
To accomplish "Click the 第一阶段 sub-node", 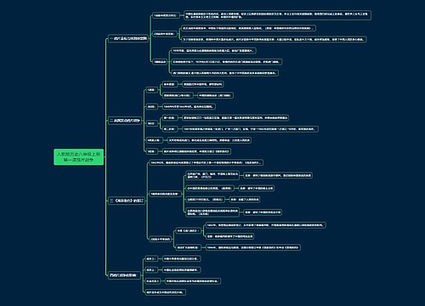I will [170, 118].
